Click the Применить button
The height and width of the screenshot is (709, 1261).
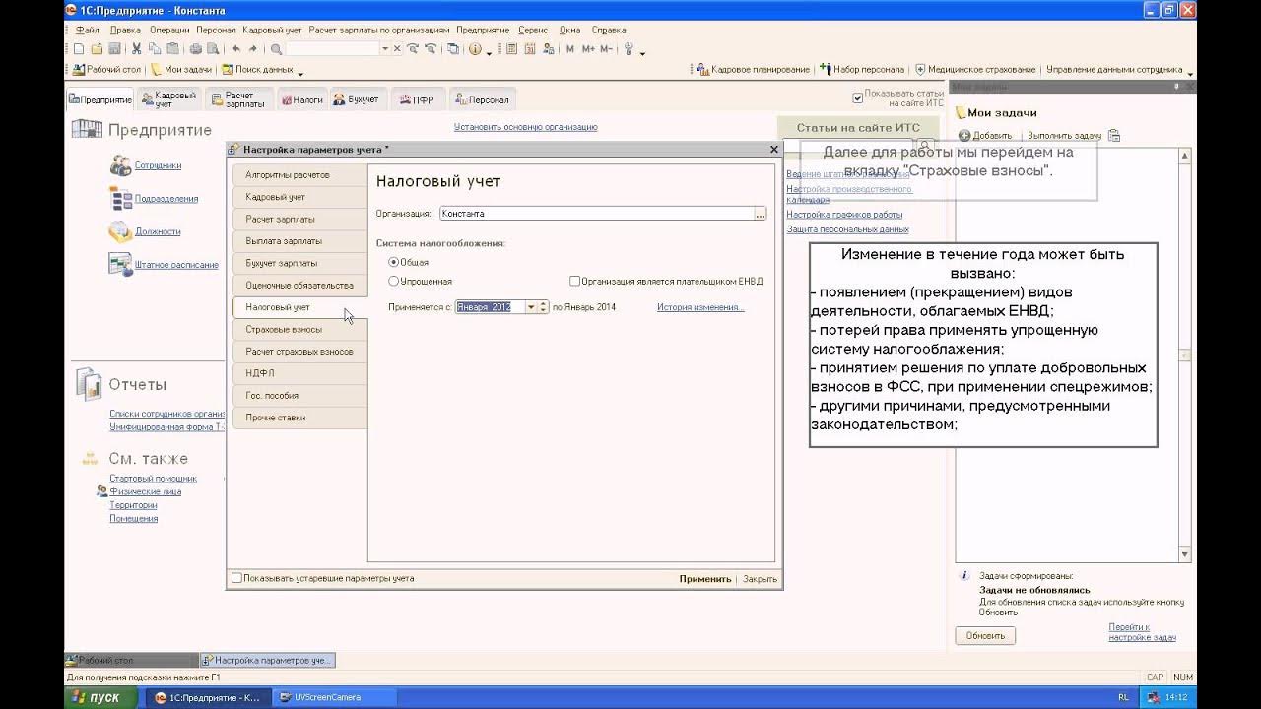[705, 579]
